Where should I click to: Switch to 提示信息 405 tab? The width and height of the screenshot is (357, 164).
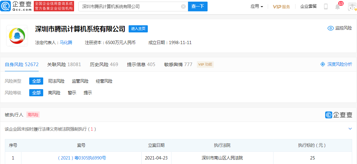pos(141,64)
